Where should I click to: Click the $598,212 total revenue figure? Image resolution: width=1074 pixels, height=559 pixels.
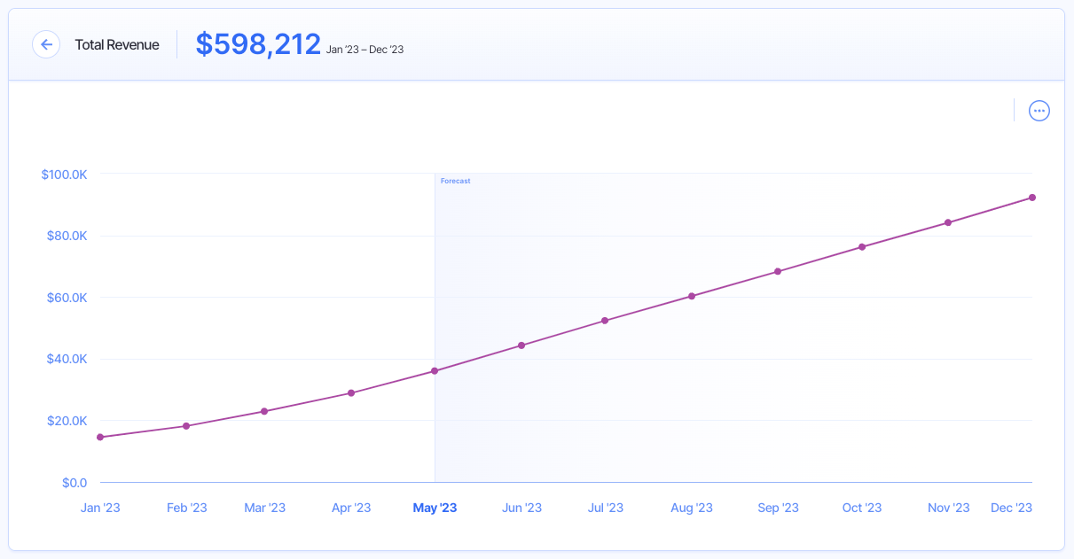258,43
